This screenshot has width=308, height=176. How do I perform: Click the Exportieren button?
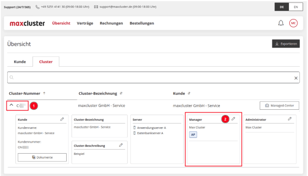click(286, 44)
